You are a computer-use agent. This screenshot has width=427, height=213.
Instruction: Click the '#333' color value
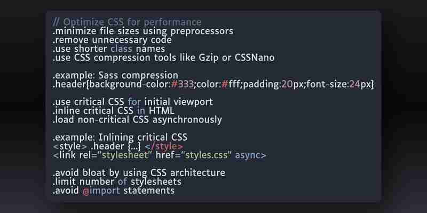(183, 84)
